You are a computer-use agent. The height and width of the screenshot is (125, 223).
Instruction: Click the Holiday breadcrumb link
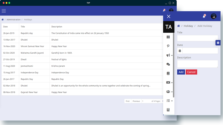pos(188,26)
